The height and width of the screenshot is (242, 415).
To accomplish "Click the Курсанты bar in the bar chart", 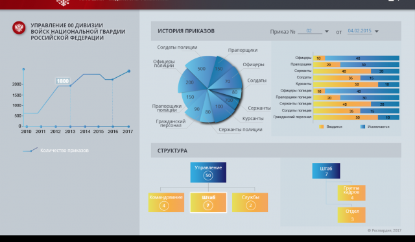I will (356, 84).
